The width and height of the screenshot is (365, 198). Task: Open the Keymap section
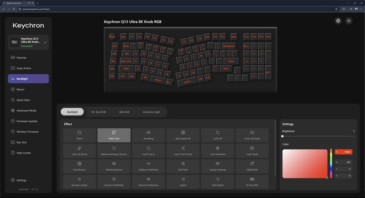click(x=28, y=57)
